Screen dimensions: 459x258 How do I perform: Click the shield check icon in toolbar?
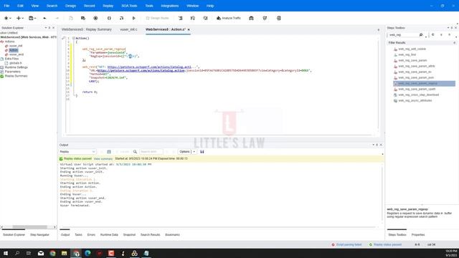265,18
